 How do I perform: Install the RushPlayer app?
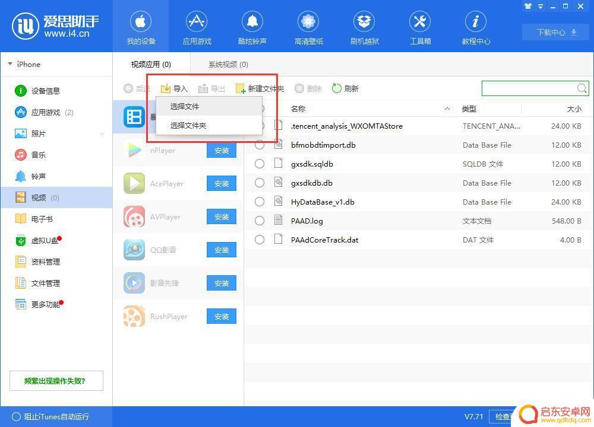pyautogui.click(x=221, y=316)
